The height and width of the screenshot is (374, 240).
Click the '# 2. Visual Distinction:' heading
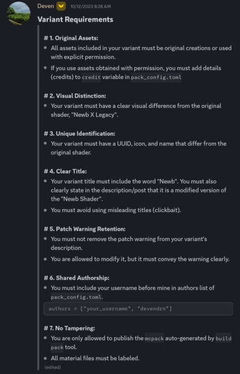click(75, 96)
